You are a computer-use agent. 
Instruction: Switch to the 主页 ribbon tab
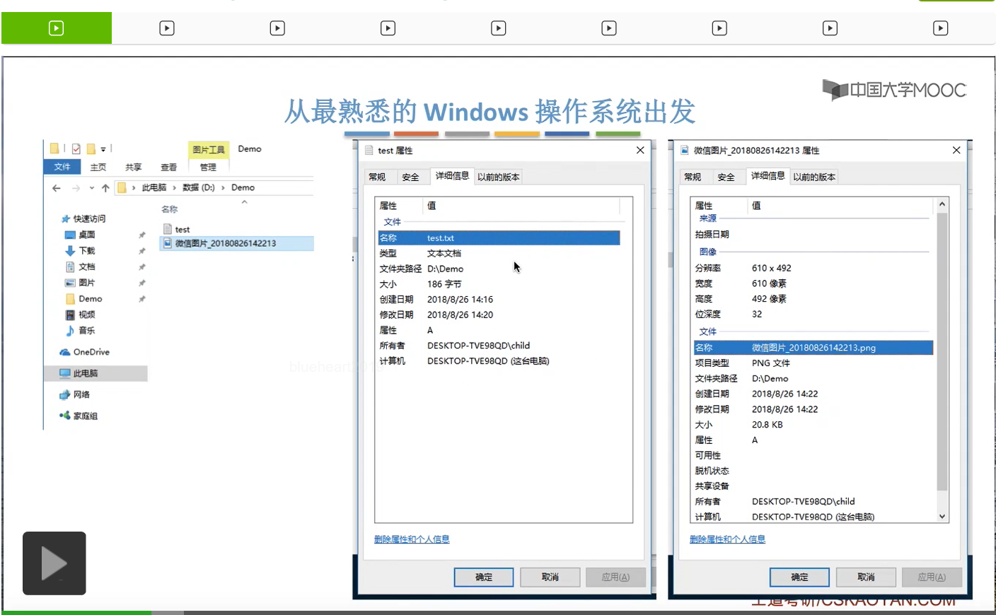point(98,168)
